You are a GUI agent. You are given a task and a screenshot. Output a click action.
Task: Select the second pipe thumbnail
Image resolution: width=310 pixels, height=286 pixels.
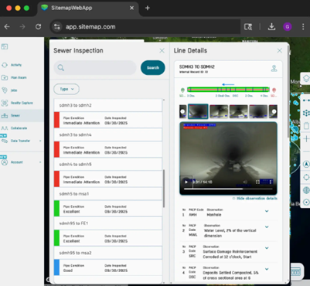click(219, 111)
